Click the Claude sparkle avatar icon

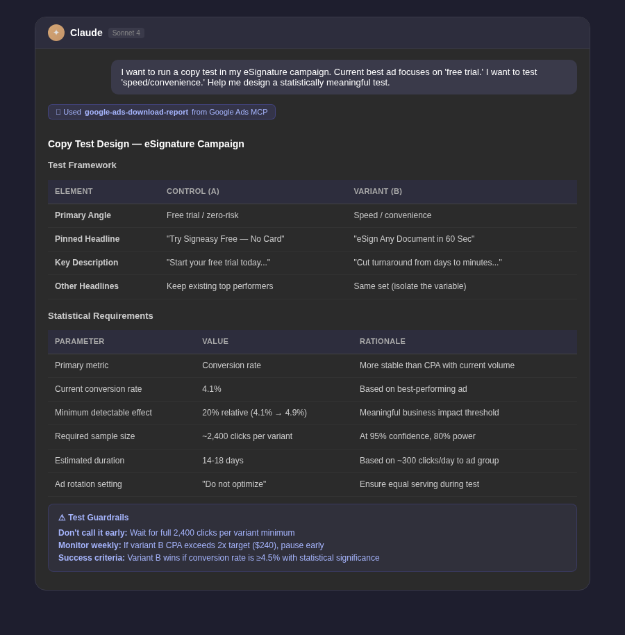coord(56,33)
